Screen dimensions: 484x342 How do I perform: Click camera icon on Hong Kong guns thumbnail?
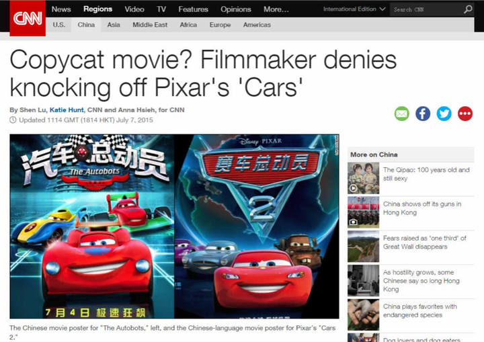[354, 222]
